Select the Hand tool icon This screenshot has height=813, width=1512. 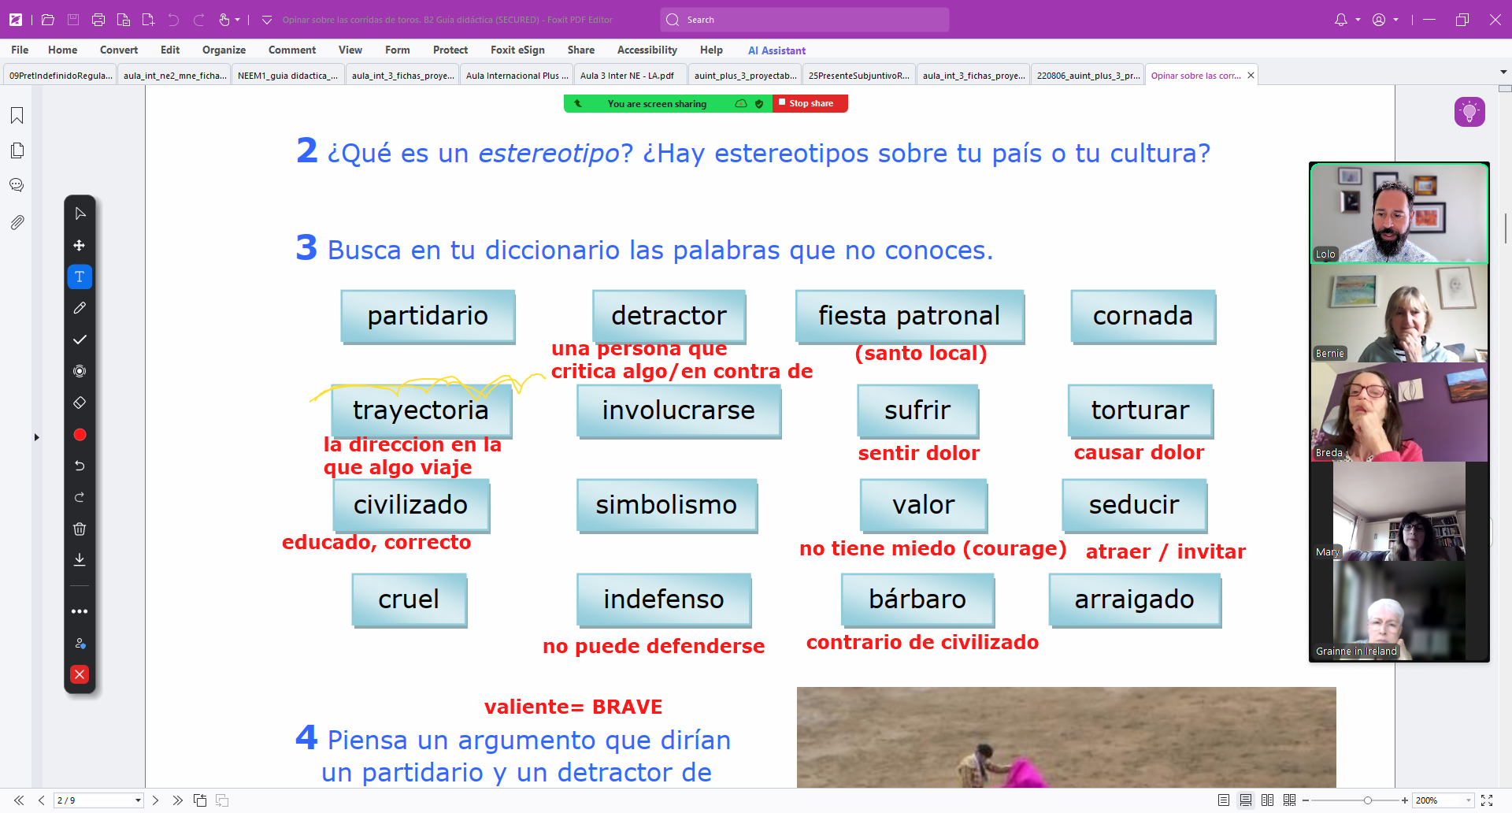tap(224, 20)
